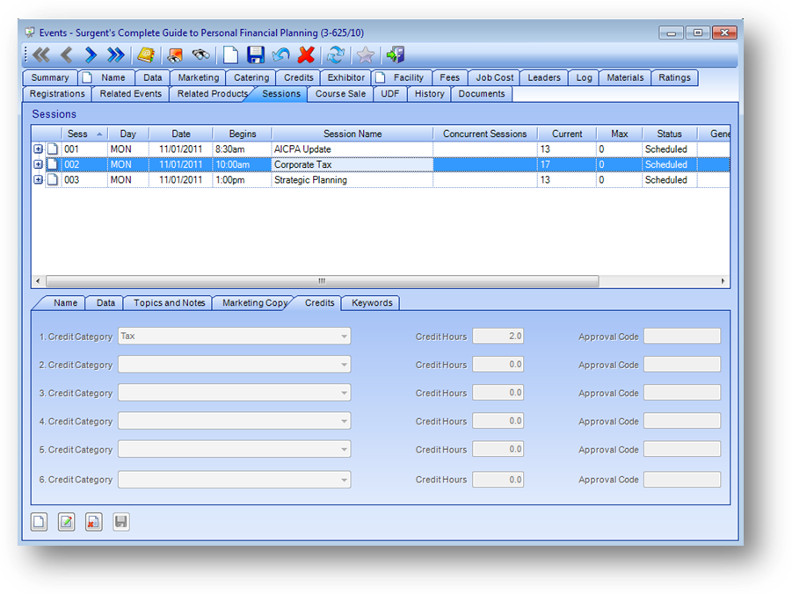Expand session 001 AICPA Update row
This screenshot has height=594, width=792.
point(38,149)
